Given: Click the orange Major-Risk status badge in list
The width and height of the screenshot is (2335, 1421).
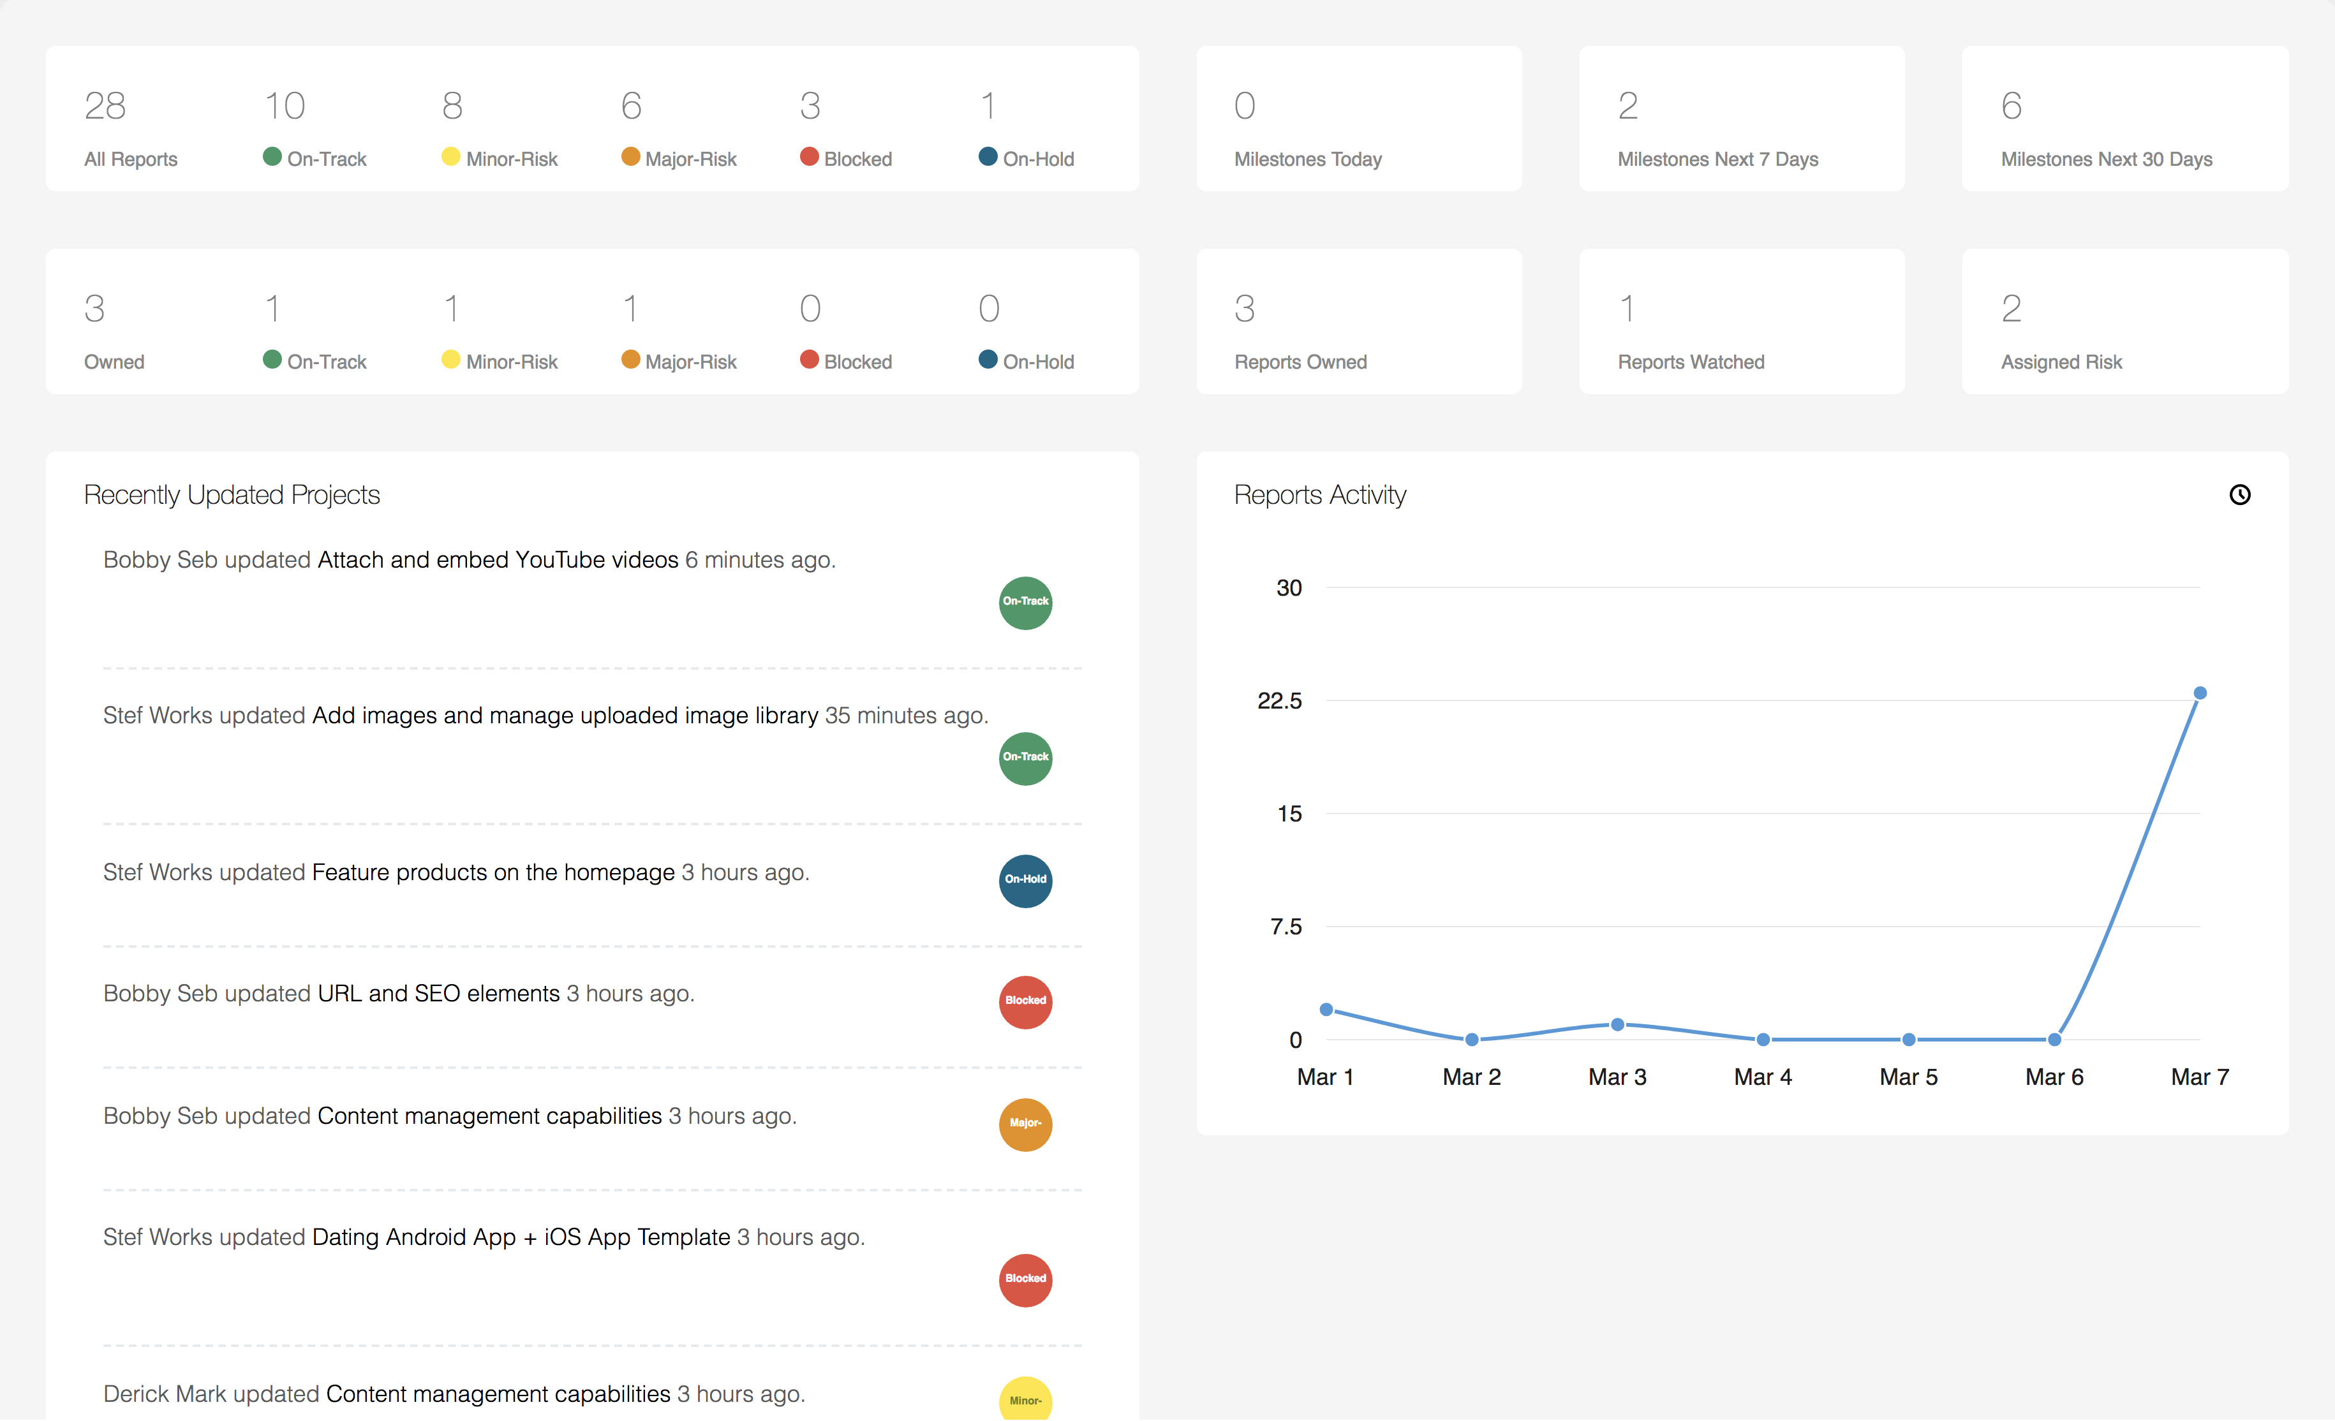Looking at the screenshot, I should coord(1025,1124).
